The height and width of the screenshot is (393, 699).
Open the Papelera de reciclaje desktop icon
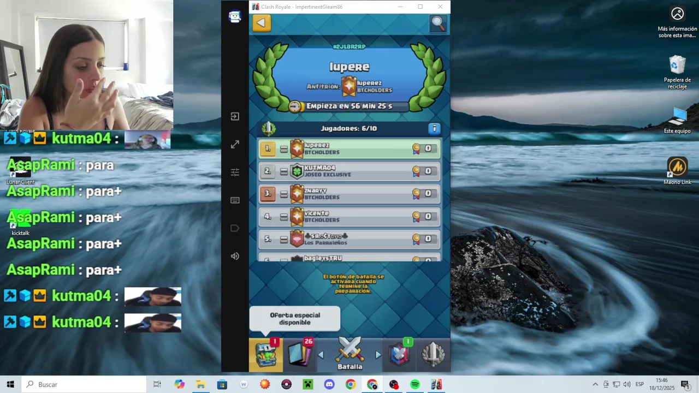(x=677, y=72)
